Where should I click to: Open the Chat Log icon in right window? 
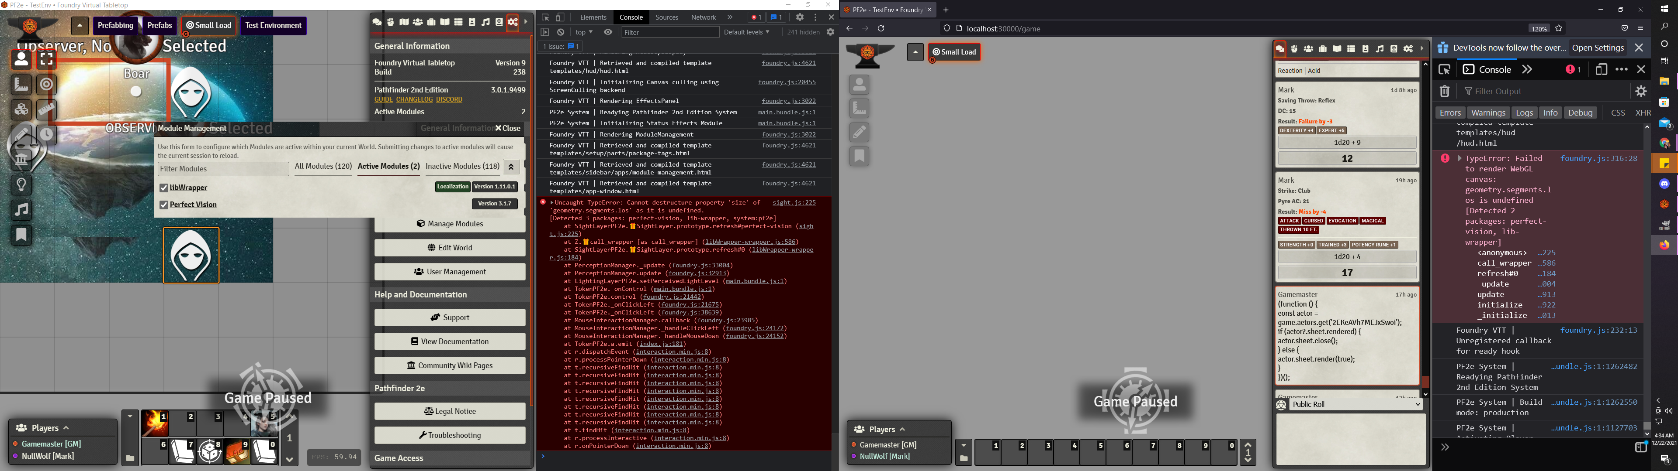pyautogui.click(x=1279, y=49)
